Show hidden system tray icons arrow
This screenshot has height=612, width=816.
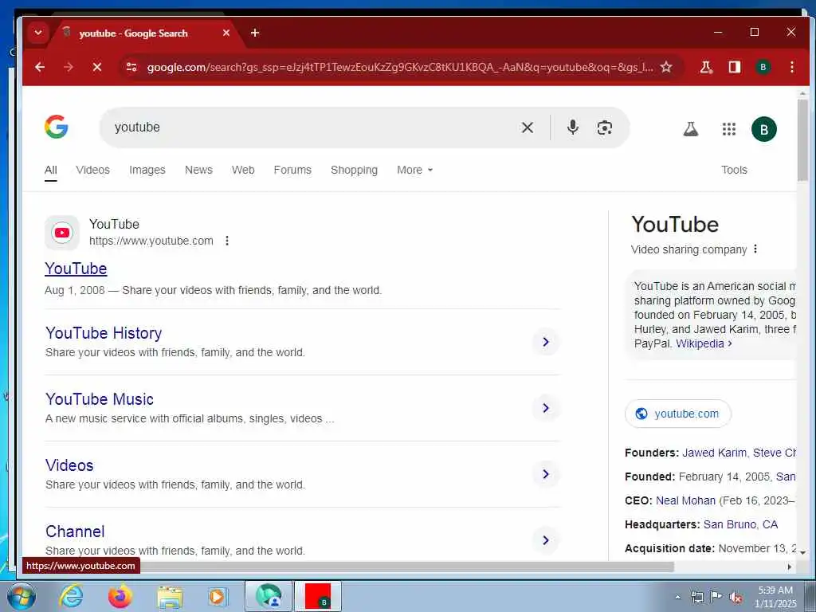677,597
